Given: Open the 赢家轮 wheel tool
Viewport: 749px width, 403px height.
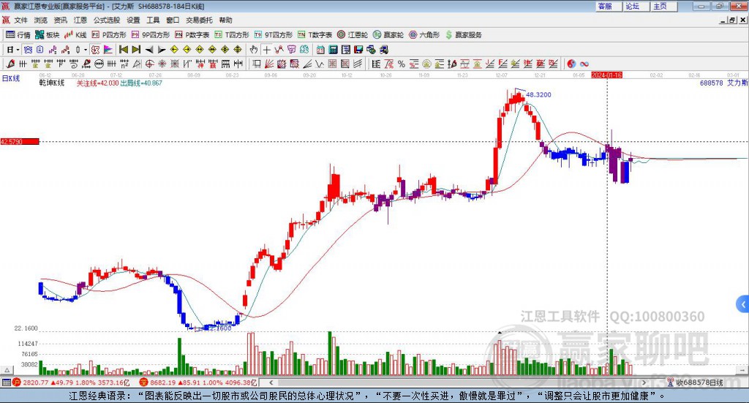Looking at the screenshot, I should (388, 35).
